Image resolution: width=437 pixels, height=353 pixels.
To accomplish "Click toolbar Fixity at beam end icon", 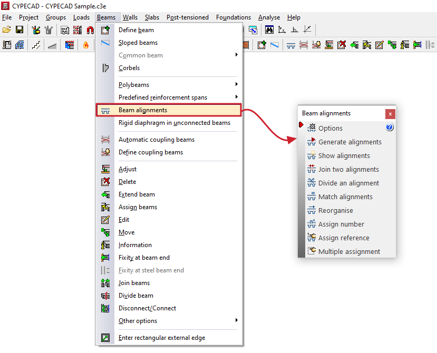I will pos(417,45).
